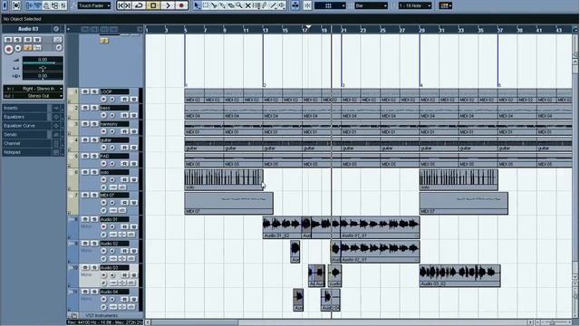Open the Mixer window icon
The image size is (580, 326).
tap(63, 5)
